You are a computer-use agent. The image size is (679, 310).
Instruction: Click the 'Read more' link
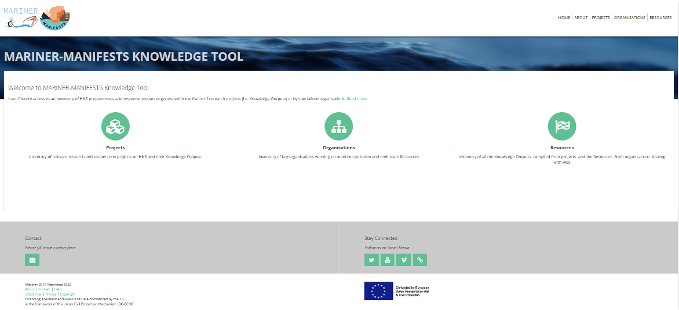pyautogui.click(x=357, y=99)
